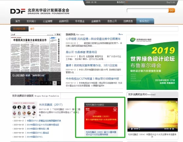The width and height of the screenshot is (183, 142).
Task: Click the 光华龙腾设计创新奖 section heading
Action: 36,96
